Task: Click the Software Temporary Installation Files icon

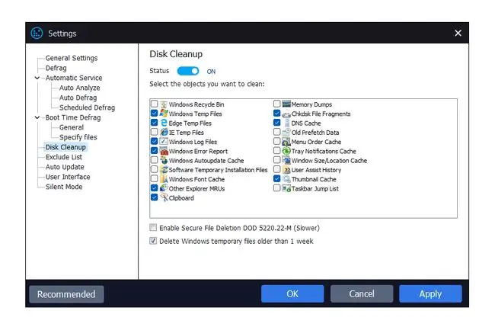Action: coord(164,170)
